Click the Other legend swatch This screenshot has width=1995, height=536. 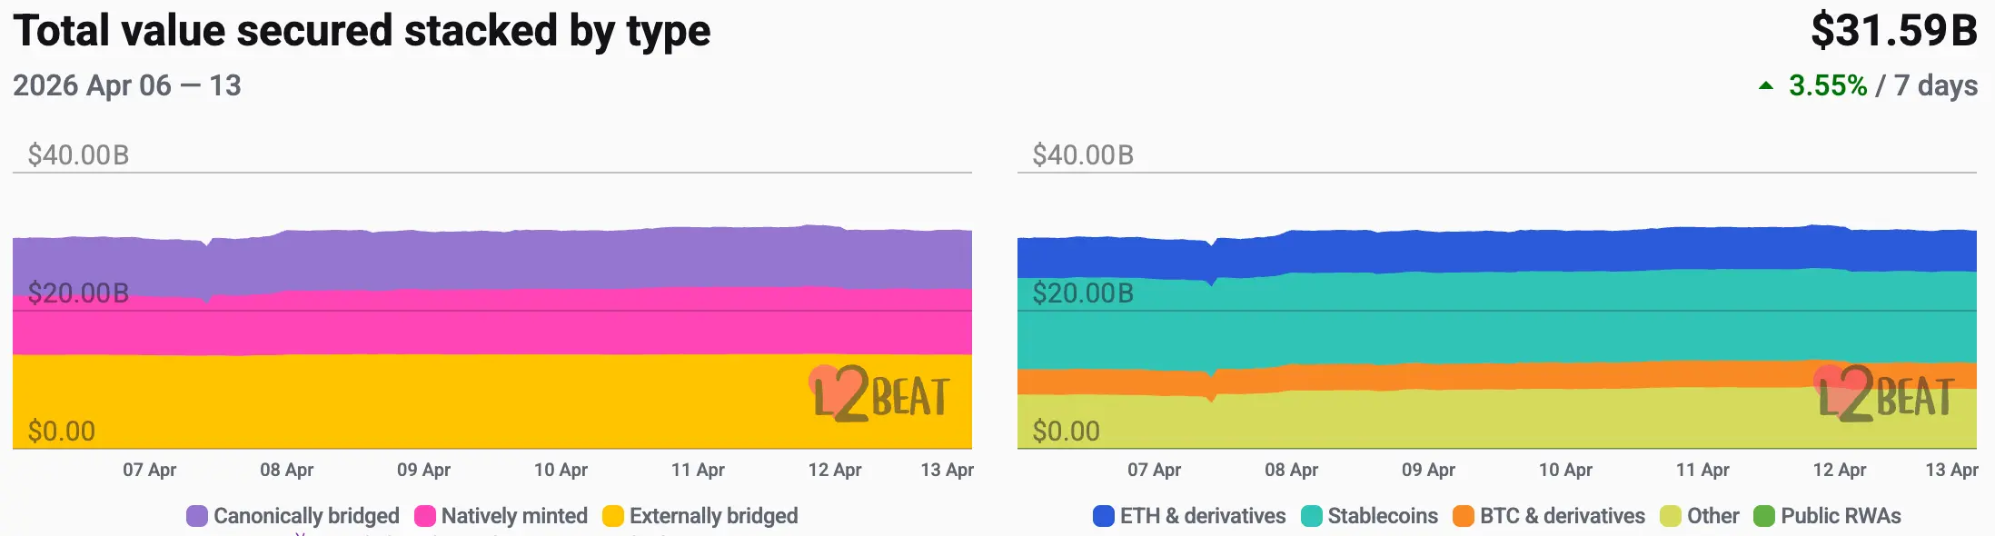[1670, 516]
